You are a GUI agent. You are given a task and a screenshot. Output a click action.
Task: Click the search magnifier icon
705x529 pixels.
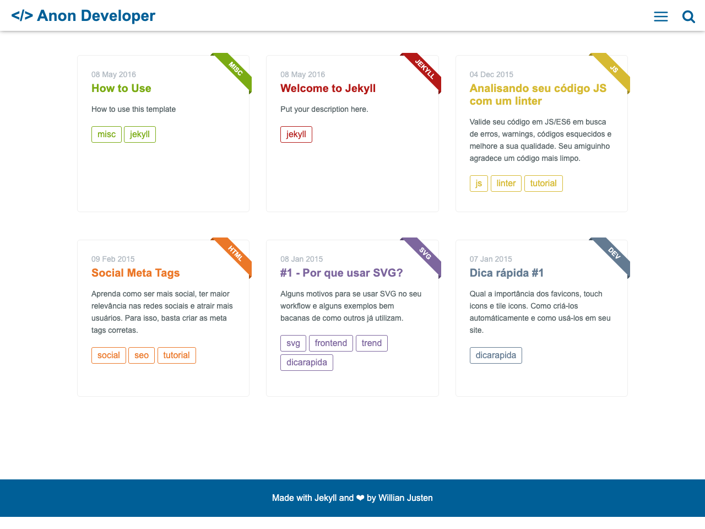pos(688,17)
